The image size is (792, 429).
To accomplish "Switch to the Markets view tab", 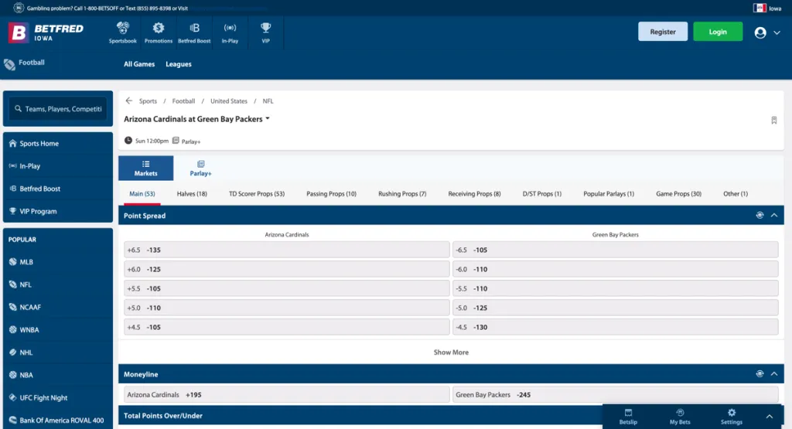I will pos(146,168).
